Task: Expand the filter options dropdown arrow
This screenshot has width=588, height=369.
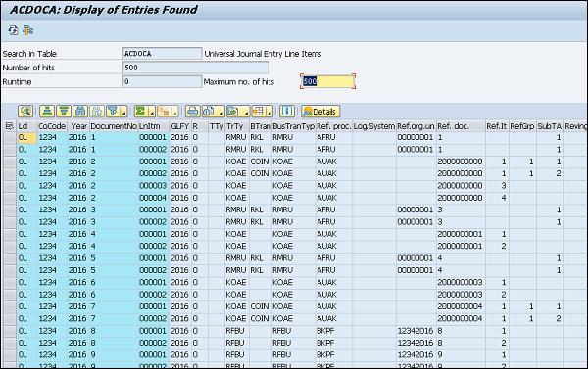Action: [124, 112]
